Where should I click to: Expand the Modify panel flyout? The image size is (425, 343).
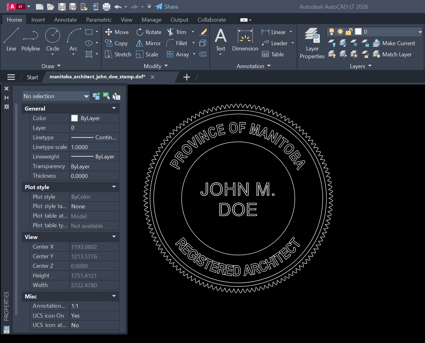point(156,66)
